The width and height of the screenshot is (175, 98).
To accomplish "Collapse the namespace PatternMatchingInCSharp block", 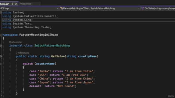I will tap(1, 35).
